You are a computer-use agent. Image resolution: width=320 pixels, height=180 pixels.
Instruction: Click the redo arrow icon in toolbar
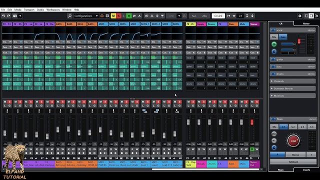(8, 15)
